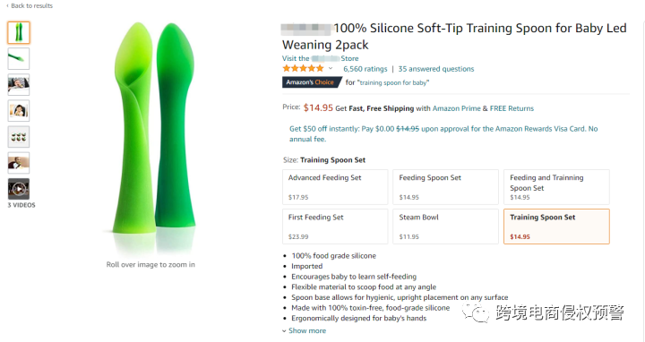Select the Steam Bowl size option
This screenshot has height=342, width=645.
(445, 227)
